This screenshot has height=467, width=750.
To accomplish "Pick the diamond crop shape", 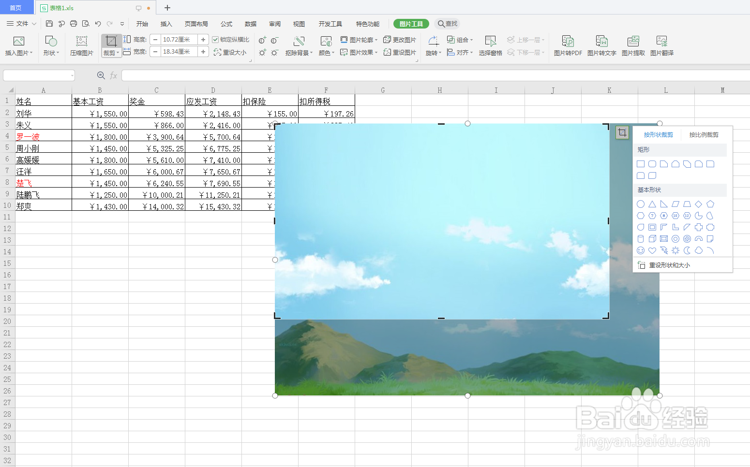I will [699, 204].
